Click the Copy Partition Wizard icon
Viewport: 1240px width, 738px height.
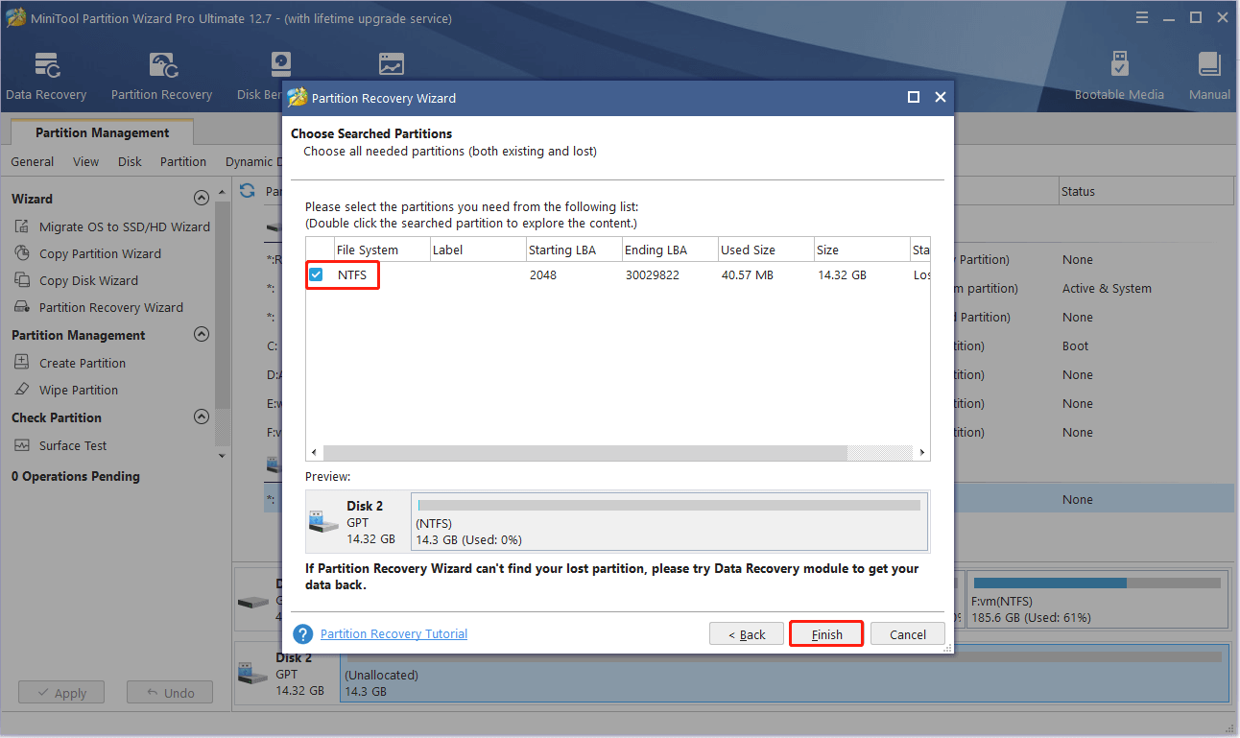point(22,254)
